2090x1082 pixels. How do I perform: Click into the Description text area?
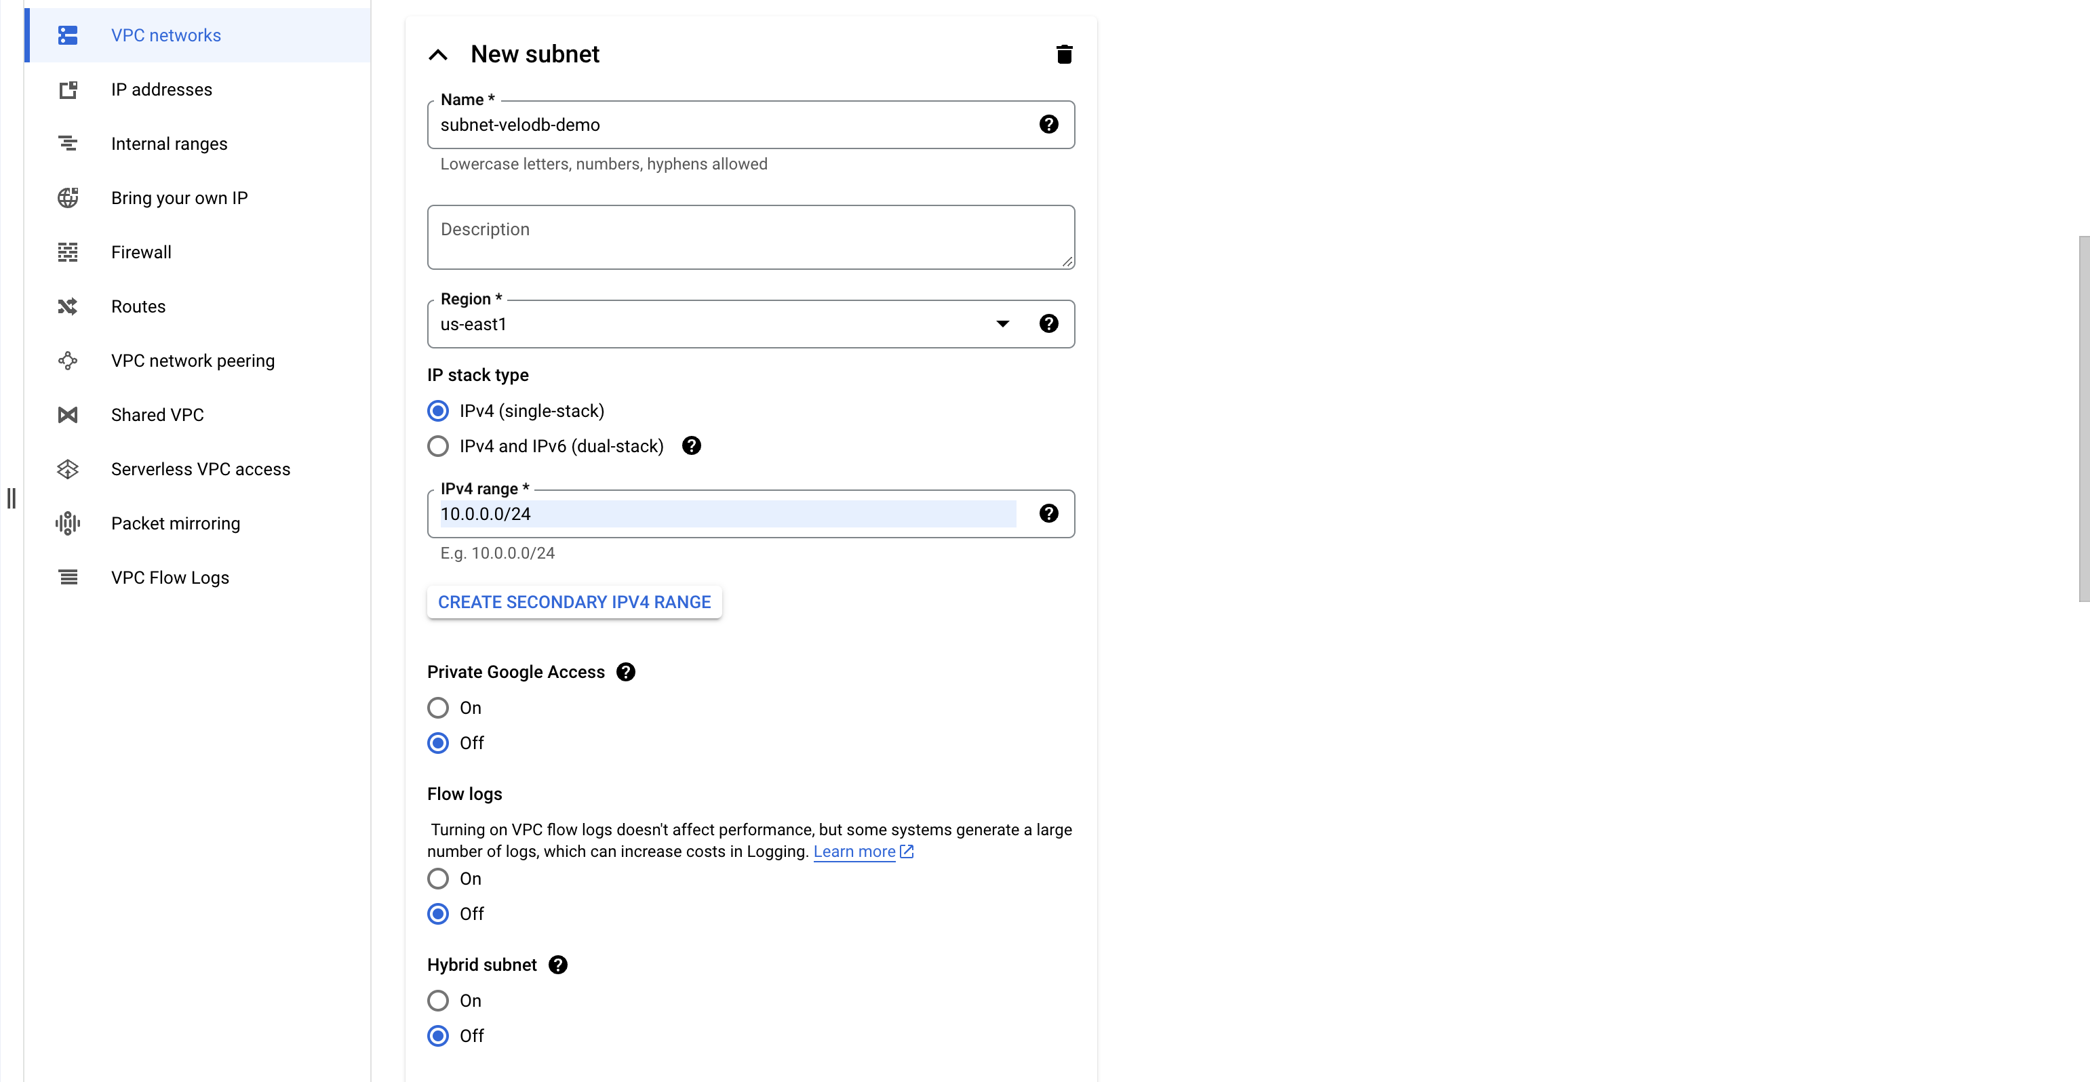pos(750,238)
